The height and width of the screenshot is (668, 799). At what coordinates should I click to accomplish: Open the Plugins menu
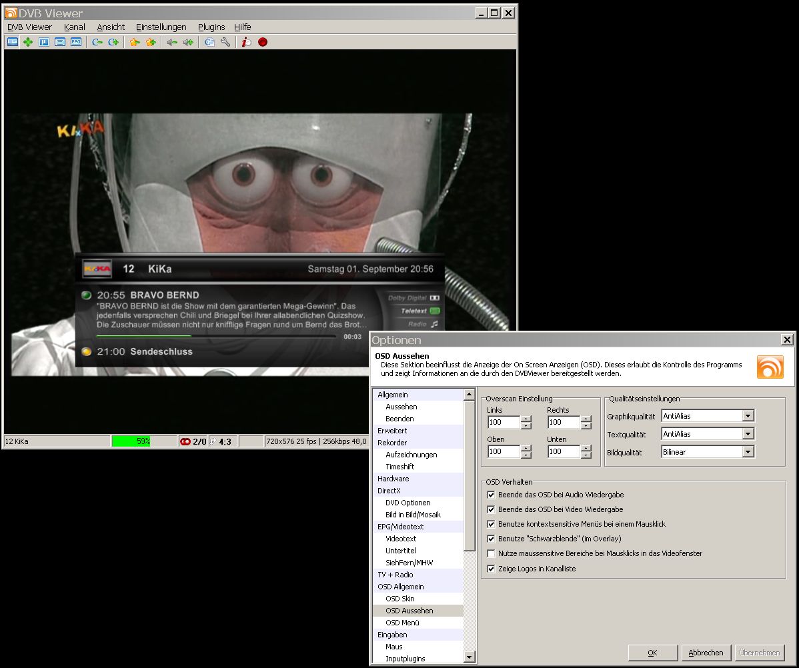211,27
